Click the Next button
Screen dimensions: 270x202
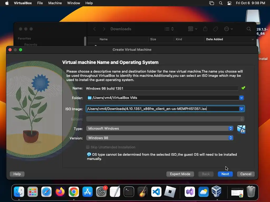[x=225, y=174]
